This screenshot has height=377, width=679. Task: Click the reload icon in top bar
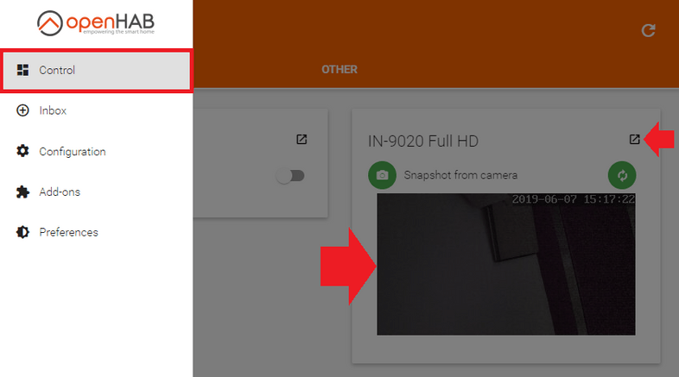(648, 30)
